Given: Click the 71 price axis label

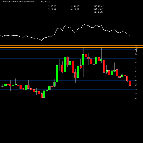Looking at the screenshot, I should click(136, 59).
